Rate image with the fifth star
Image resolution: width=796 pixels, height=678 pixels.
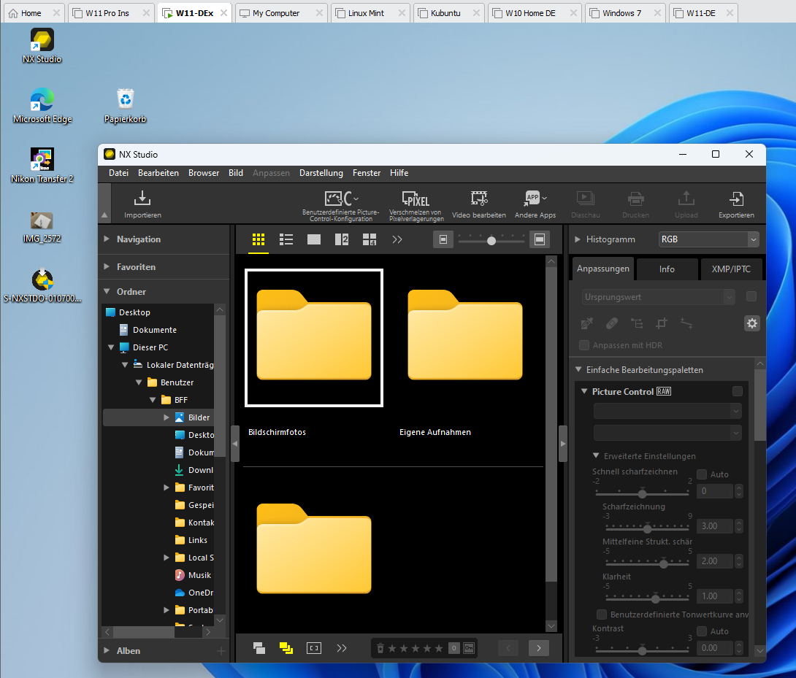439,648
